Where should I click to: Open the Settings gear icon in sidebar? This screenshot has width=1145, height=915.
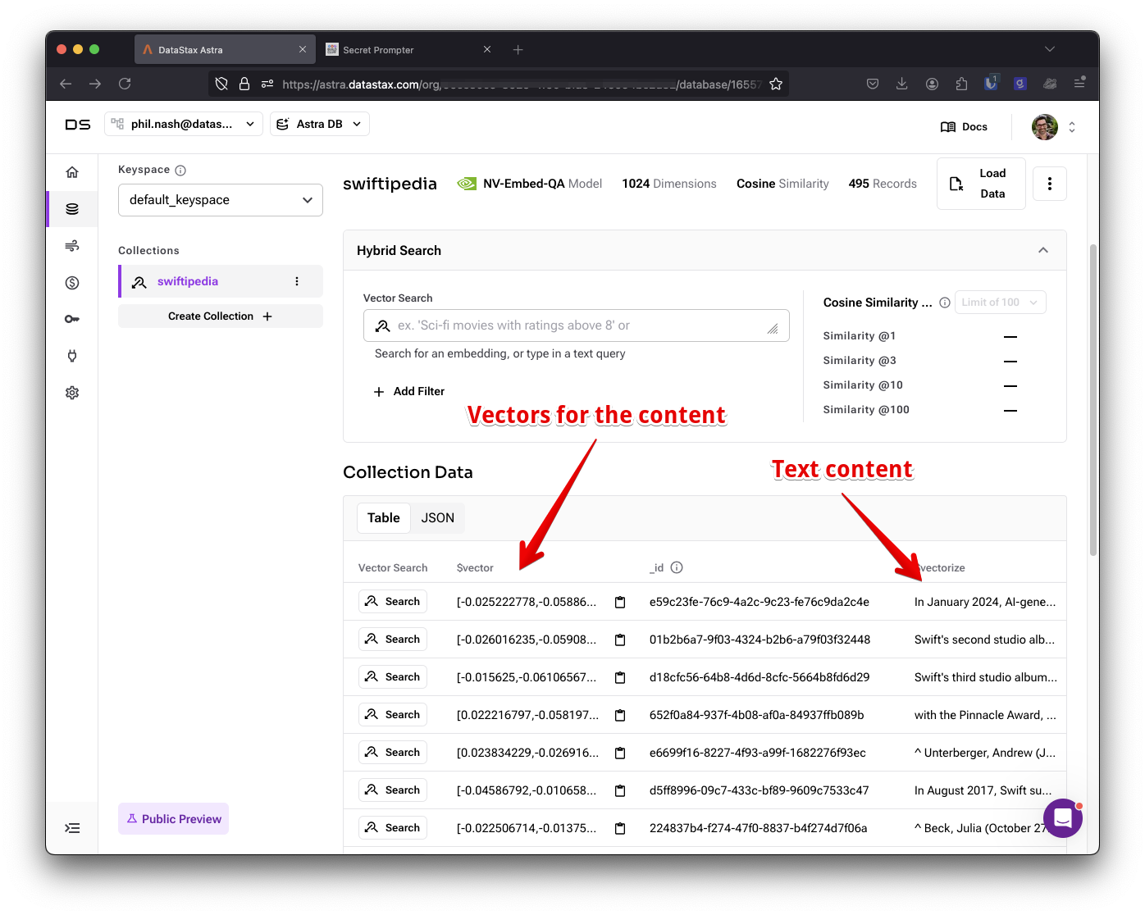tap(72, 393)
